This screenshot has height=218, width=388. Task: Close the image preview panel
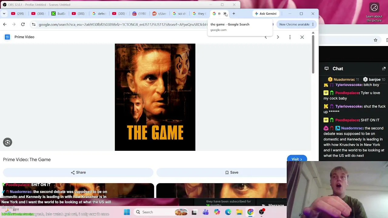[x=302, y=37]
